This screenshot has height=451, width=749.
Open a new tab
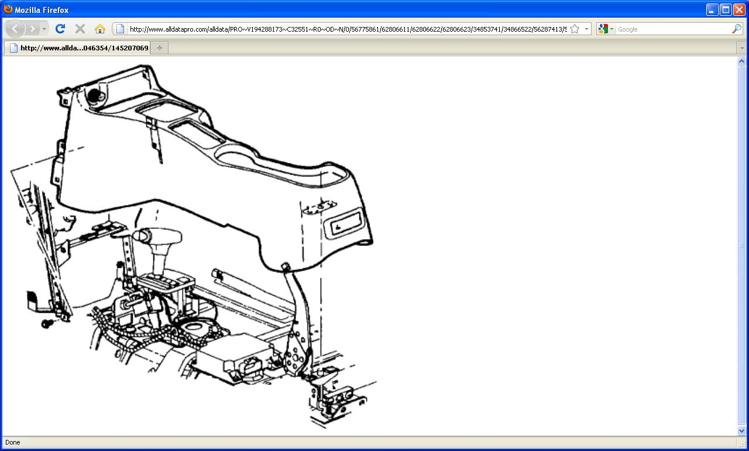point(159,48)
